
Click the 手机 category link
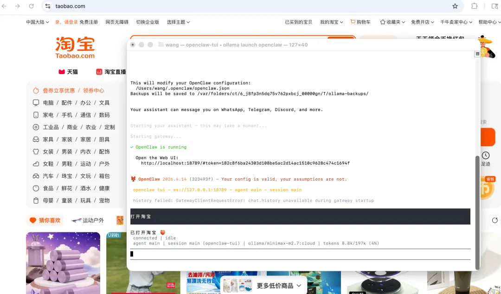point(67,115)
